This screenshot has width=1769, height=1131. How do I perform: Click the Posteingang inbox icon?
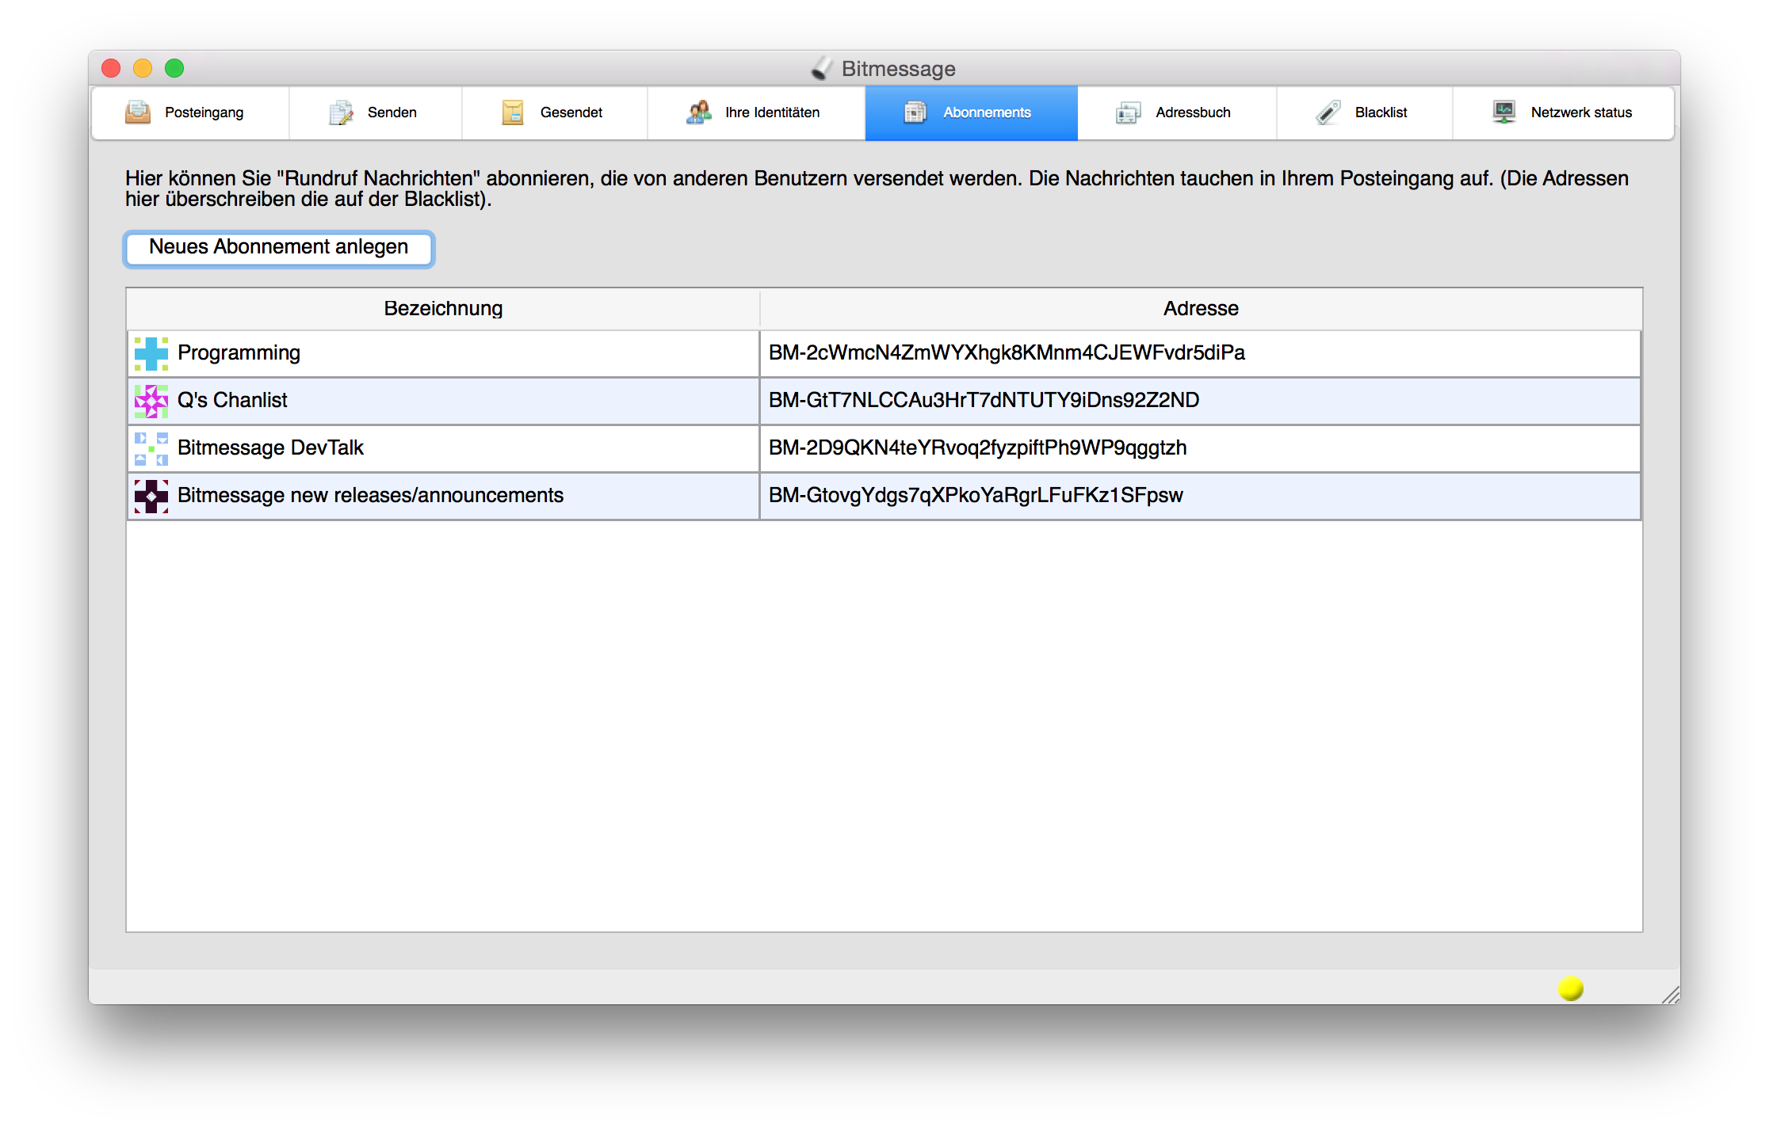click(138, 112)
